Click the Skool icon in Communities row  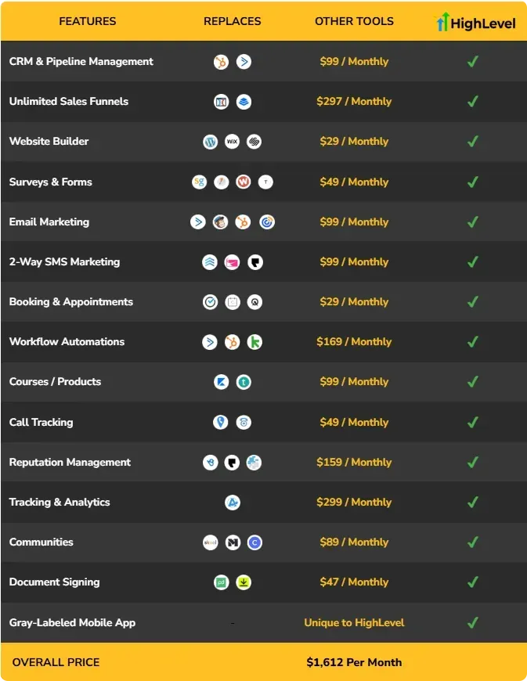pos(211,542)
